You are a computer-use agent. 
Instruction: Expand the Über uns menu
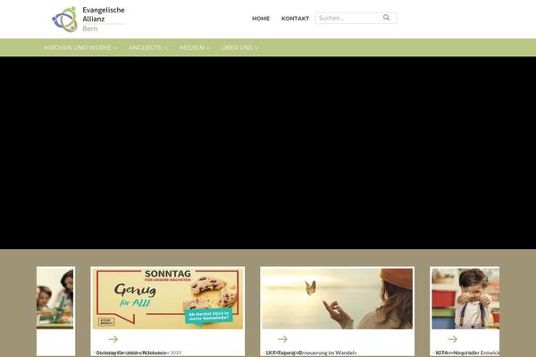pos(239,48)
